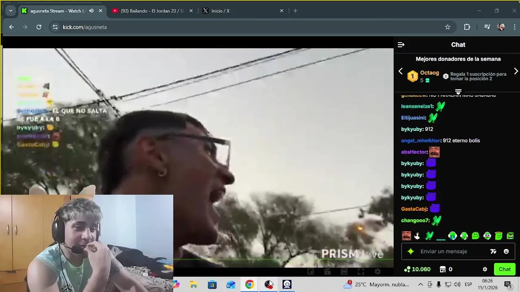Open chat settings gear
520x292 pixels.
485,269
